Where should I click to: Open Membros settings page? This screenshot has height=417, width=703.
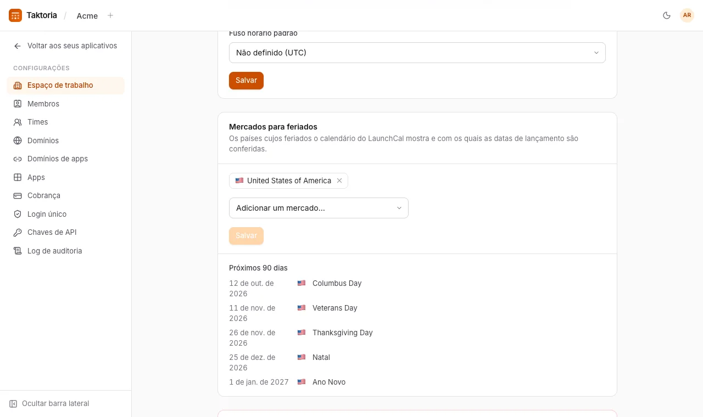click(66, 104)
